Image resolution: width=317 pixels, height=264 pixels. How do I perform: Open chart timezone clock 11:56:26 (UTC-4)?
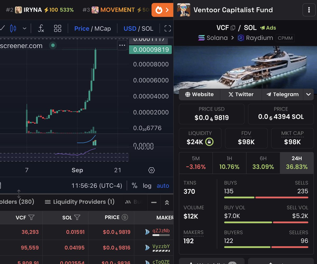(97, 186)
